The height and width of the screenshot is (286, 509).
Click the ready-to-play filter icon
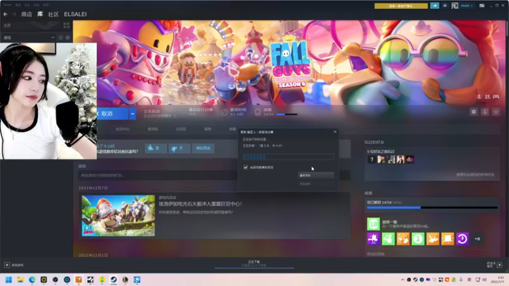(67, 37)
